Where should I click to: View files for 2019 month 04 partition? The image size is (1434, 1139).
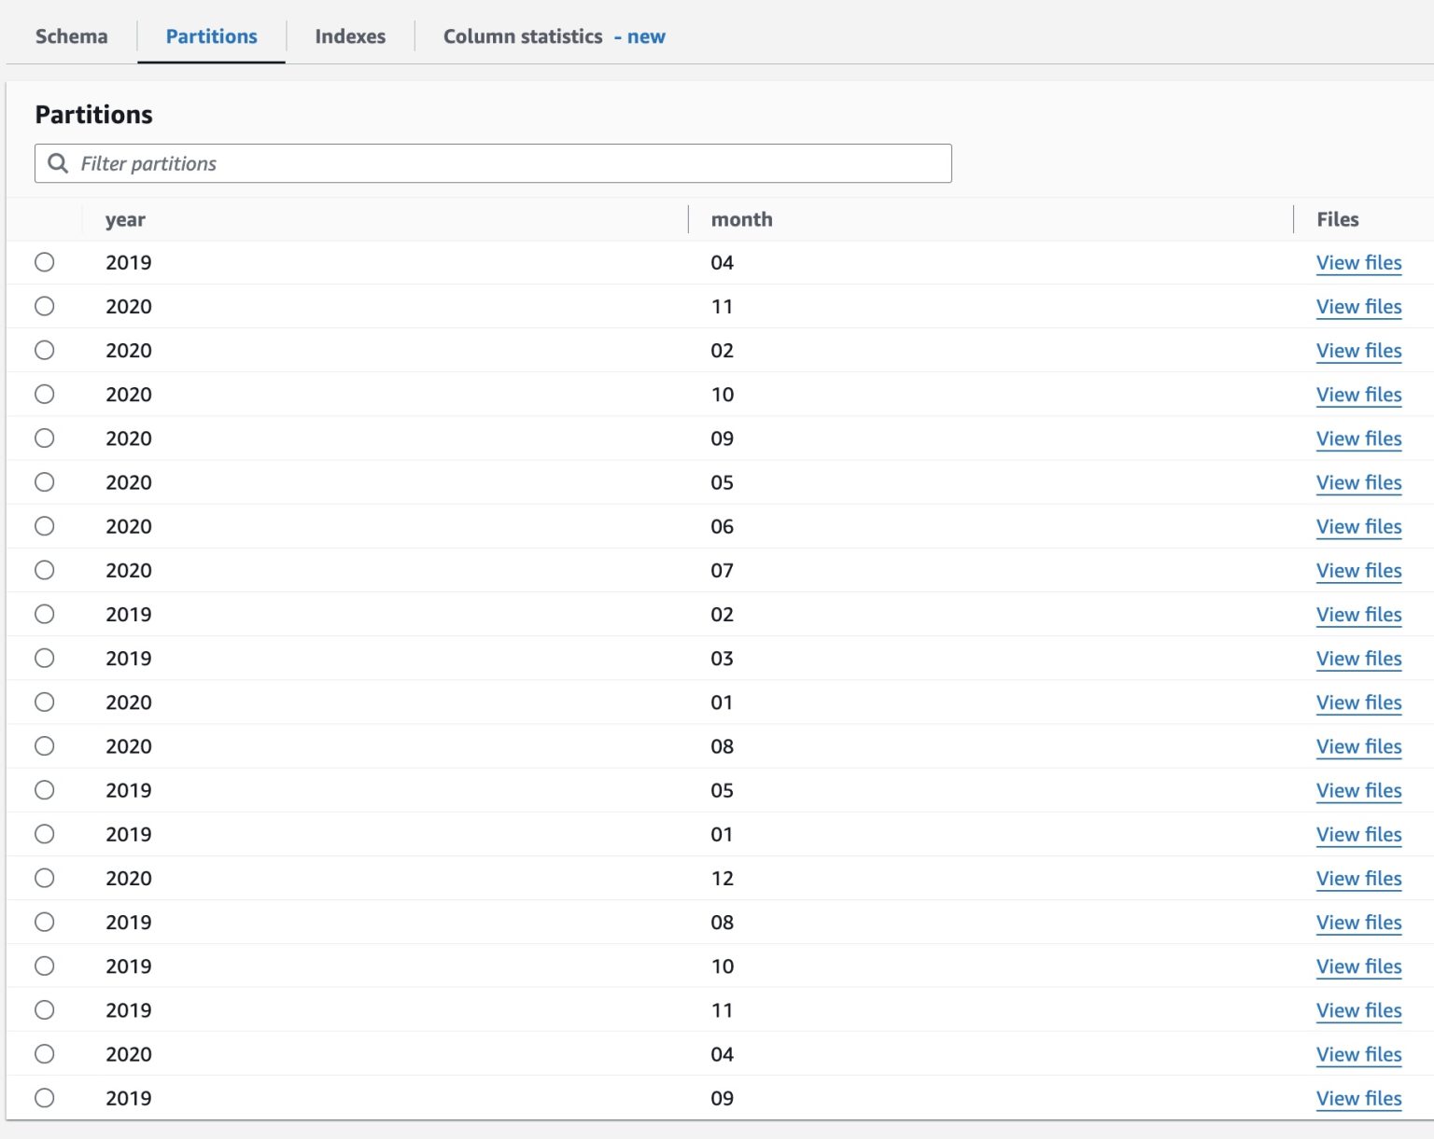[1358, 263]
